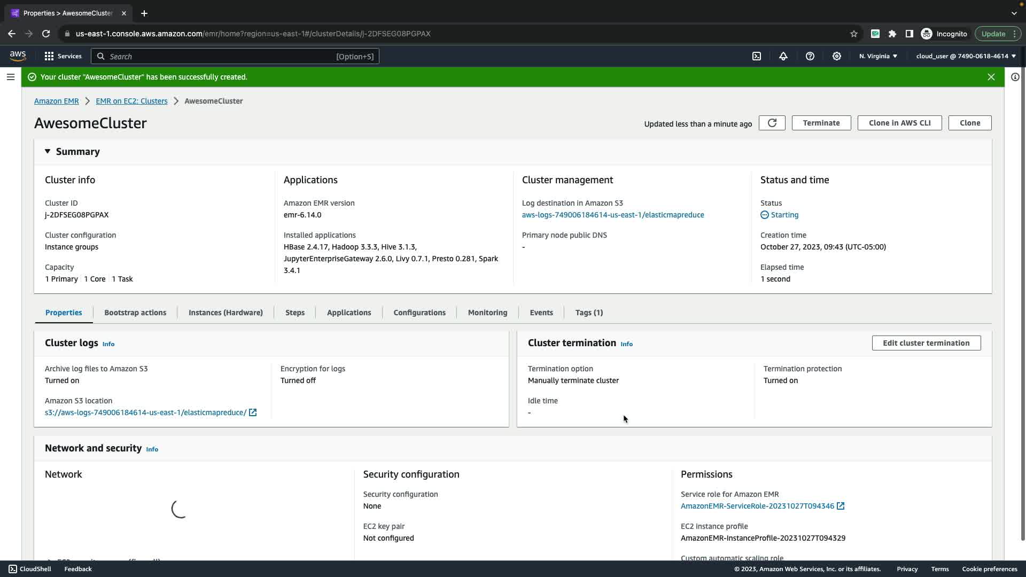Open info panel icon at right edge

1015,77
